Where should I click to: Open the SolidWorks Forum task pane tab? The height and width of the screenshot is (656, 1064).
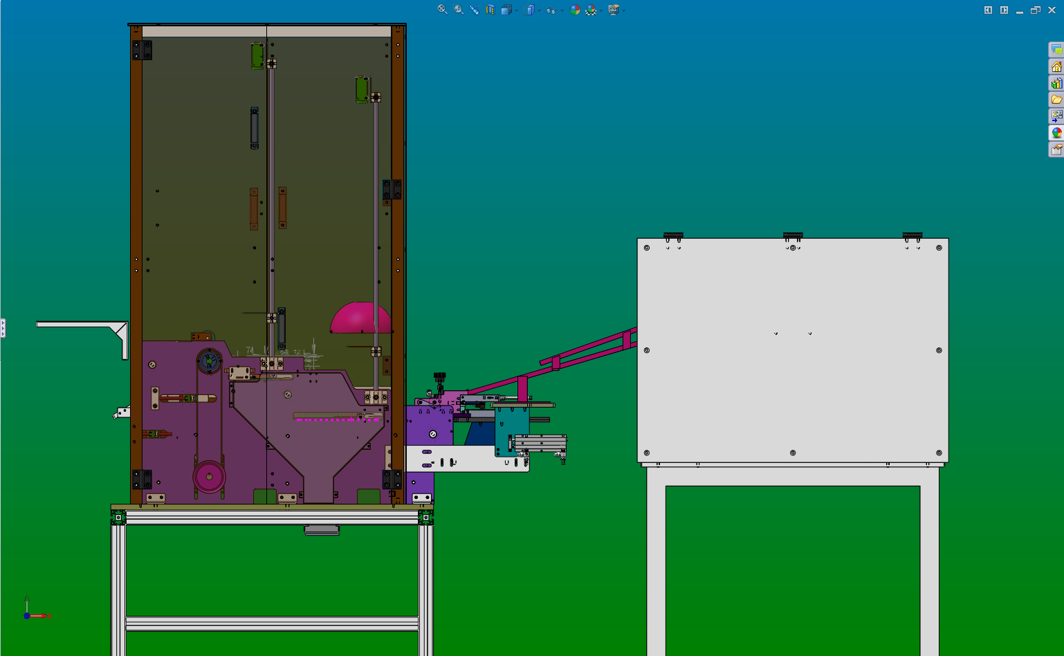click(1056, 50)
